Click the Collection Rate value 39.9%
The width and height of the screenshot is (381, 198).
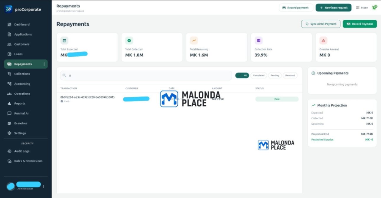261,55
